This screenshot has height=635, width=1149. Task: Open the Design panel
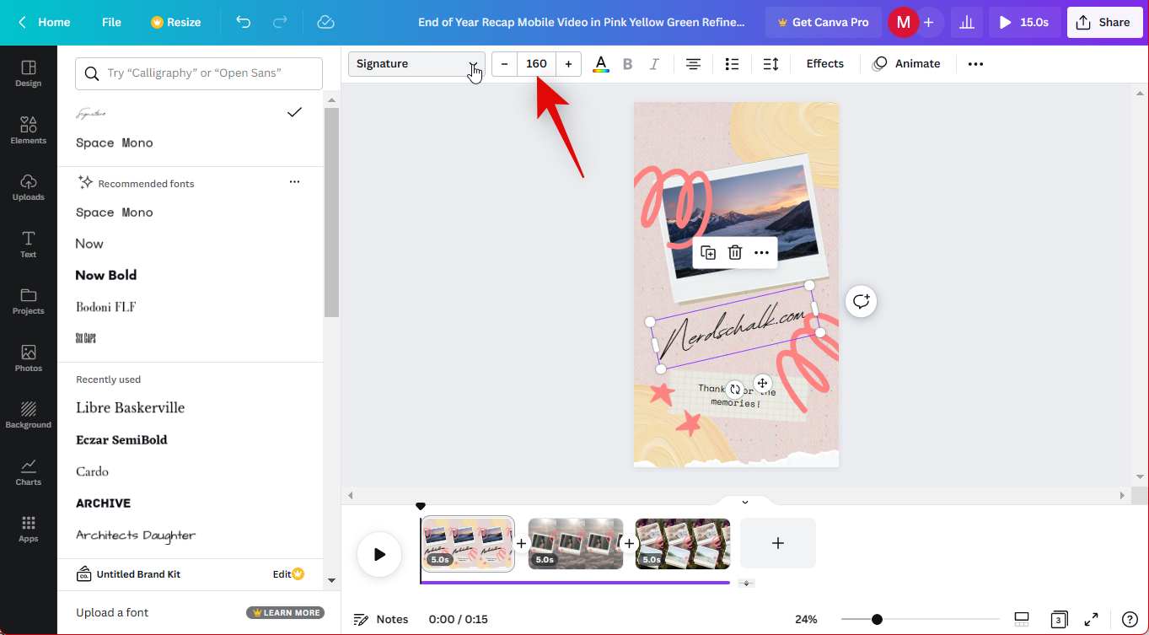coord(28,73)
